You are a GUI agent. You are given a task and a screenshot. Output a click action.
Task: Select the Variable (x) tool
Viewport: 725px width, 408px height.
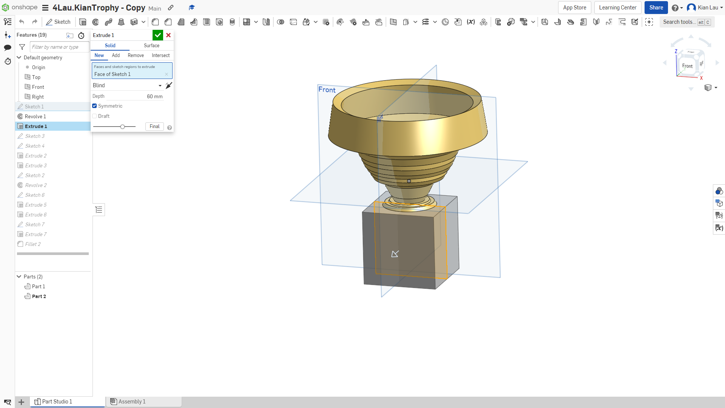point(470,22)
